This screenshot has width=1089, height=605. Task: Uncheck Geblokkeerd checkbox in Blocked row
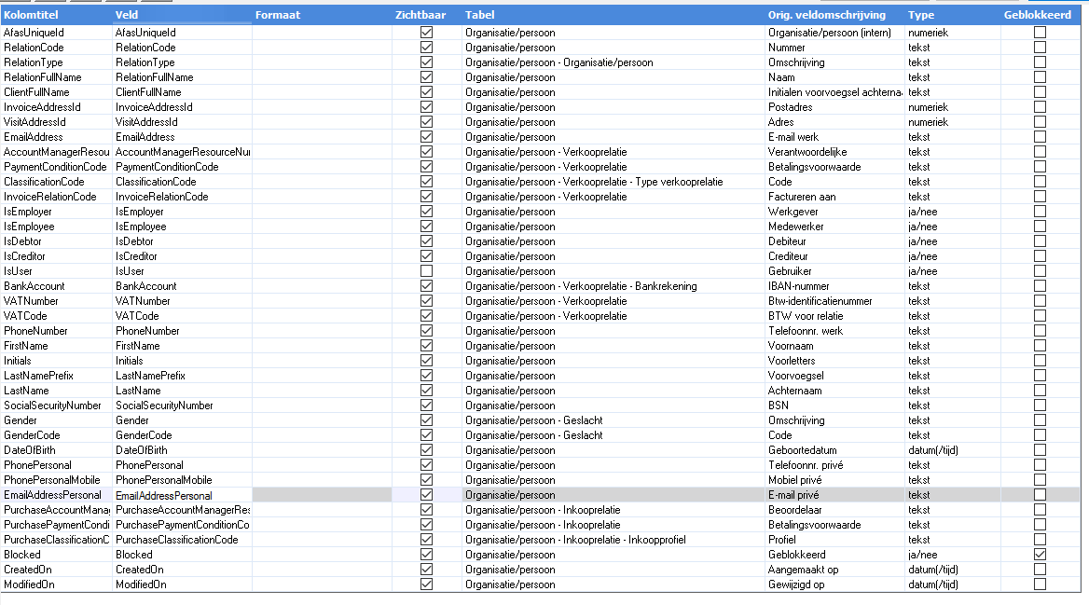pyautogui.click(x=1040, y=555)
